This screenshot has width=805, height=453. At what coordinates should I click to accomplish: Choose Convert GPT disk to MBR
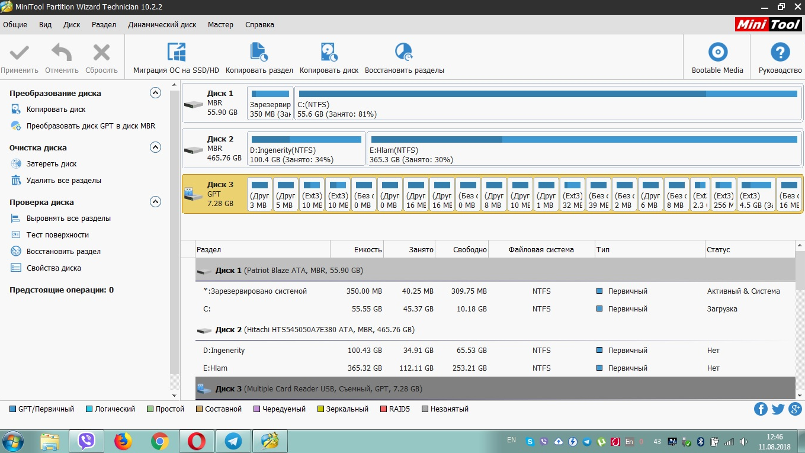[91, 126]
